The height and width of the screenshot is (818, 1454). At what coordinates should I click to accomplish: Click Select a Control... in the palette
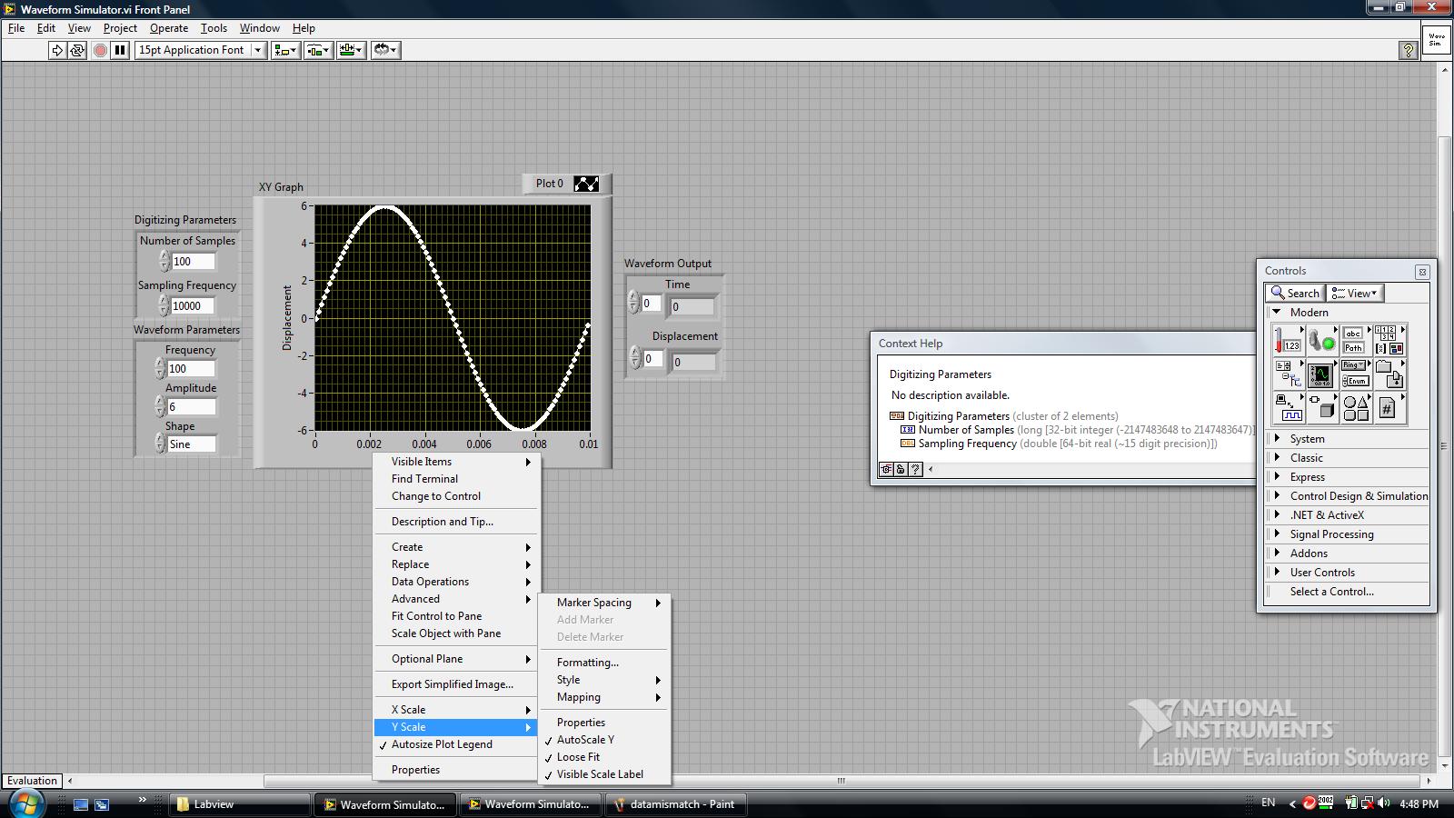[1331, 592]
